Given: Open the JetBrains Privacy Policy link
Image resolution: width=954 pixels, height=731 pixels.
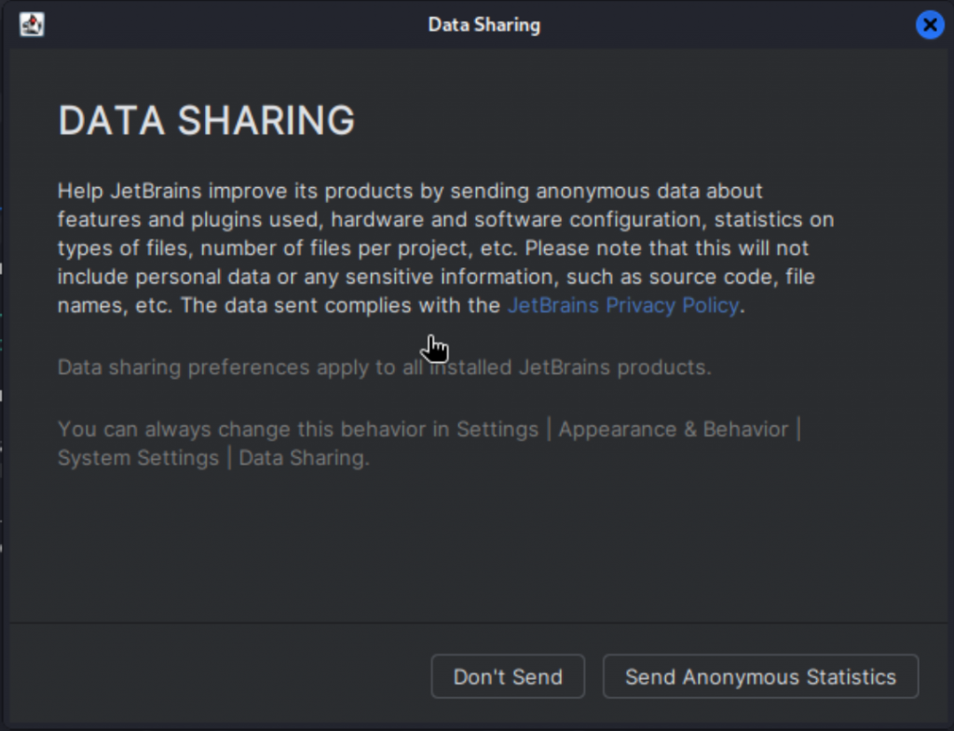Looking at the screenshot, I should [623, 305].
